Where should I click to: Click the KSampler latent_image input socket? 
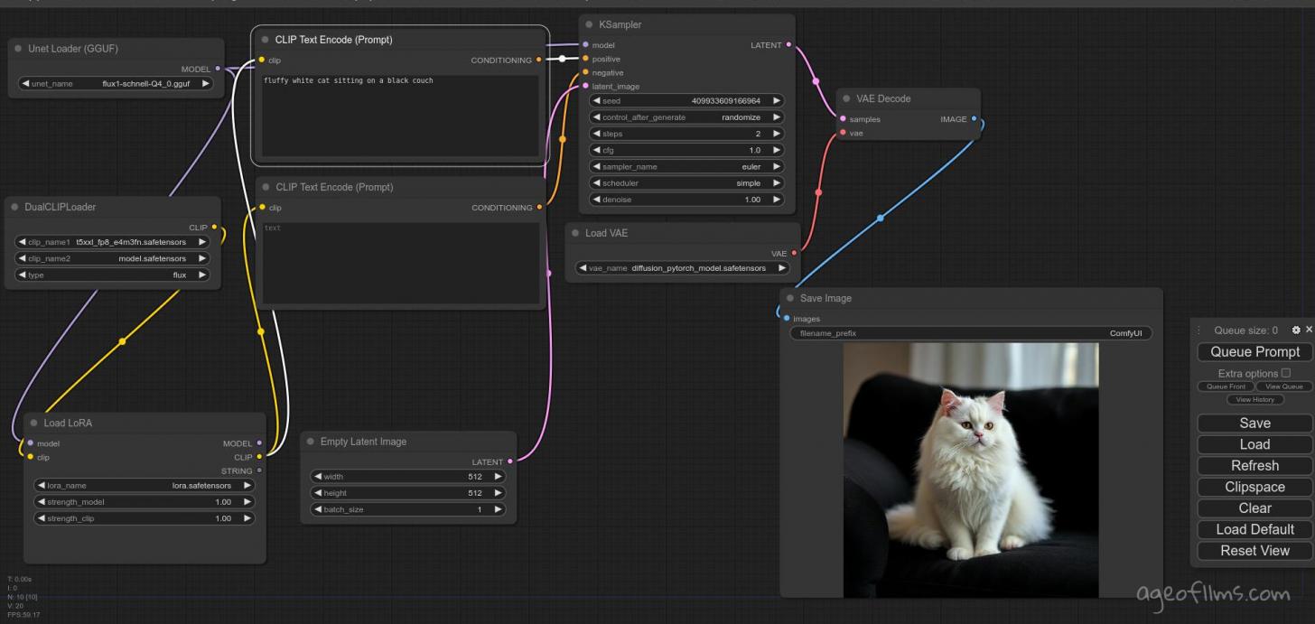tap(585, 86)
